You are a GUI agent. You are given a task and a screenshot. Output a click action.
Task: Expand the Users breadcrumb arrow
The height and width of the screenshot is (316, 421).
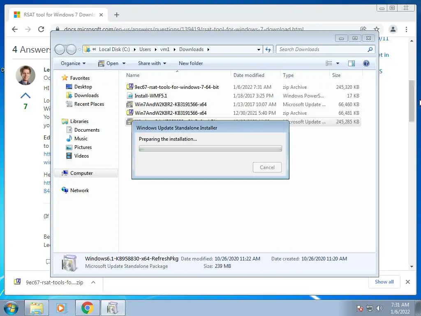point(156,49)
